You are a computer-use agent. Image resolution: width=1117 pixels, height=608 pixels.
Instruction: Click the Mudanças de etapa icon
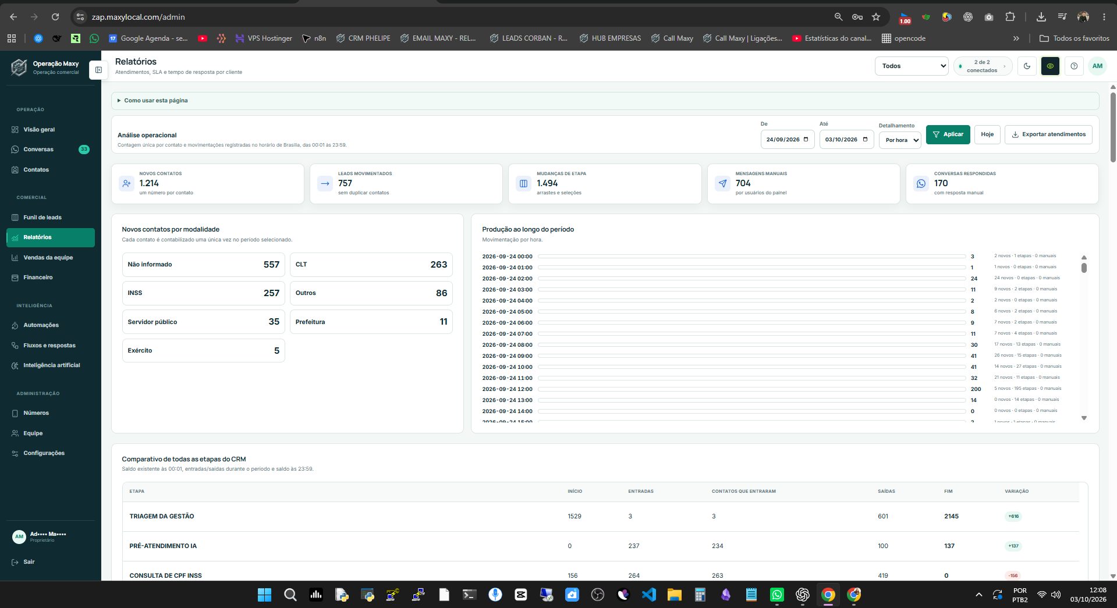(x=524, y=184)
